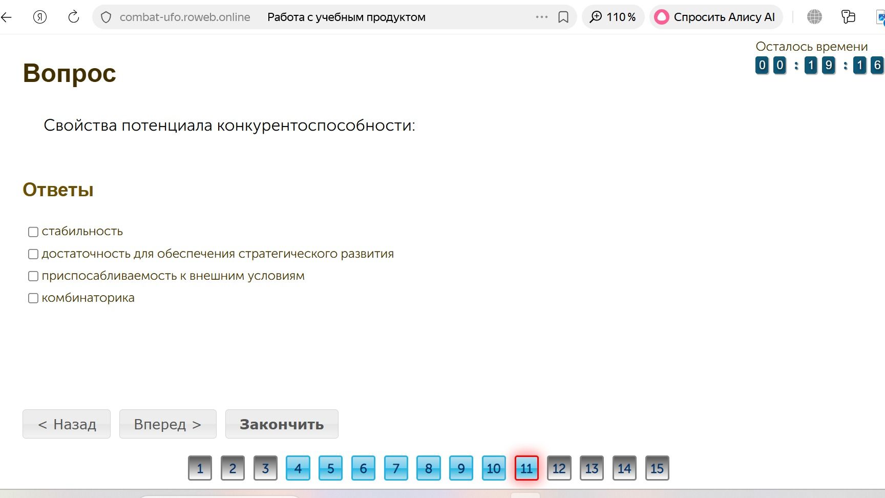Jump to question 15

point(657,468)
